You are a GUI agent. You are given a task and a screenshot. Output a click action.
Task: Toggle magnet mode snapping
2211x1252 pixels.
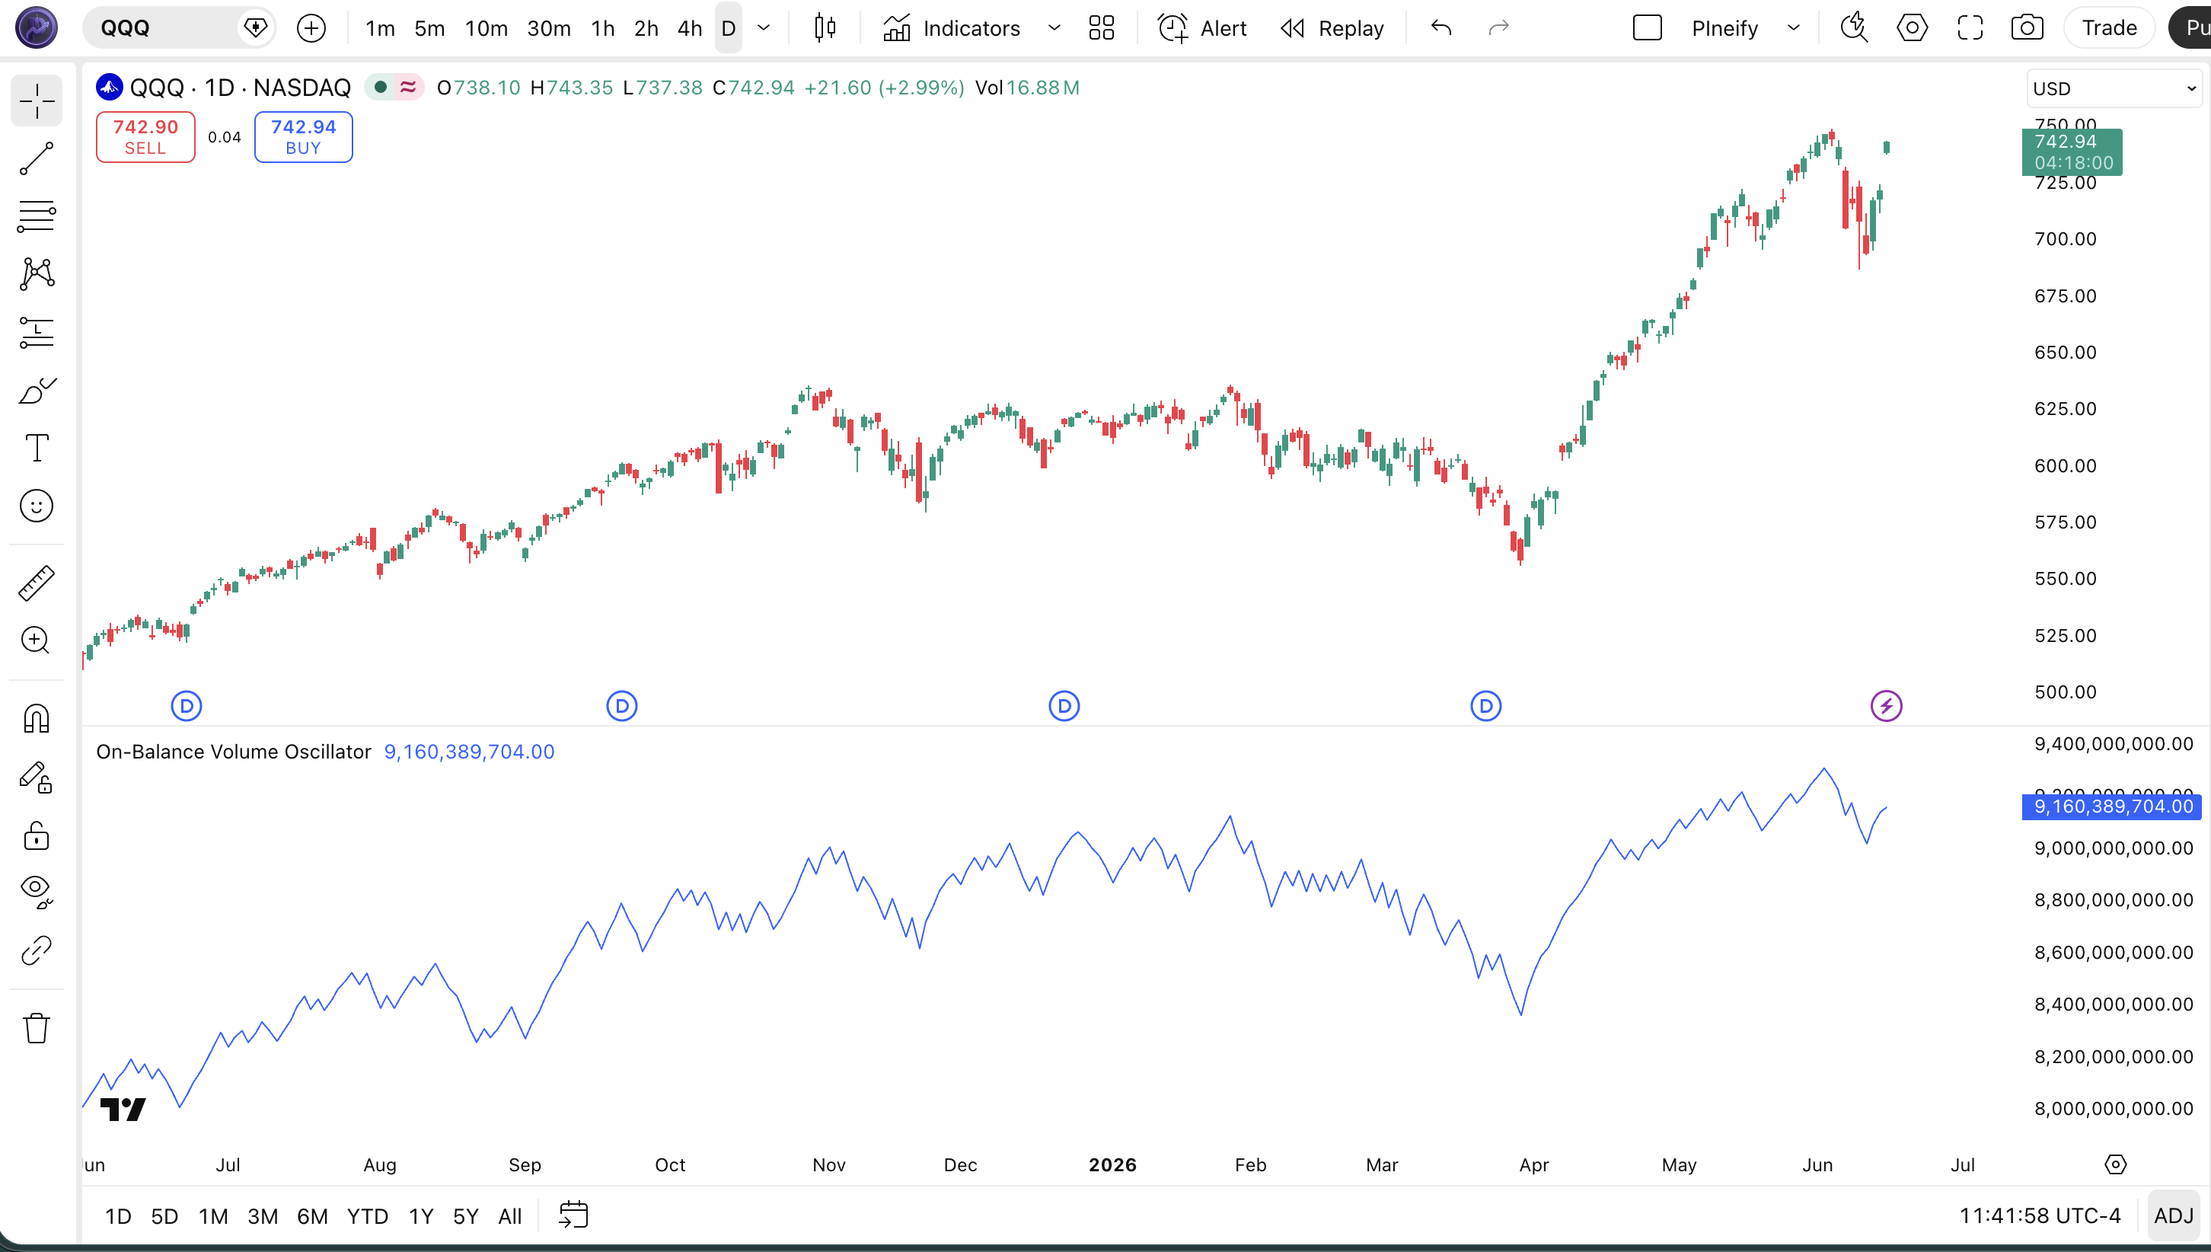36,719
